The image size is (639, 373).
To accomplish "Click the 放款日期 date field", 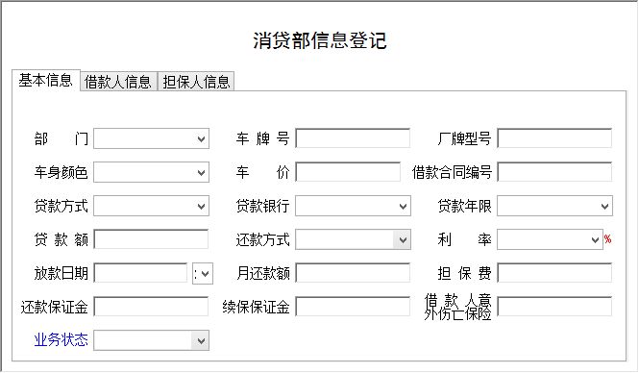I will coord(140,273).
